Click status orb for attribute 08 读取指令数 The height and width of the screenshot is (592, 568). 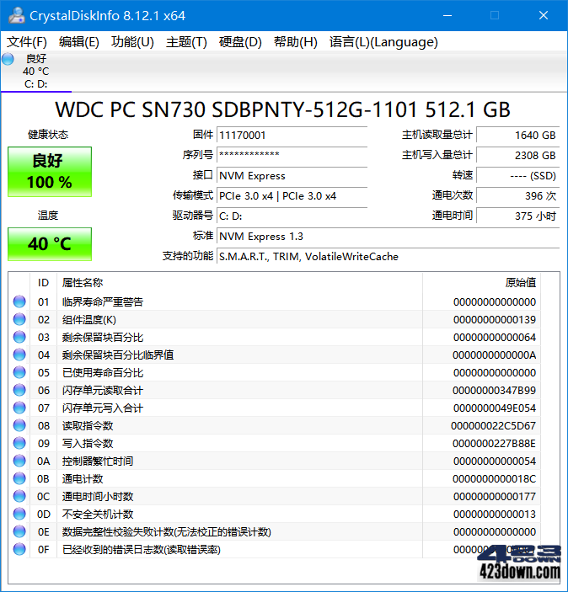(19, 425)
